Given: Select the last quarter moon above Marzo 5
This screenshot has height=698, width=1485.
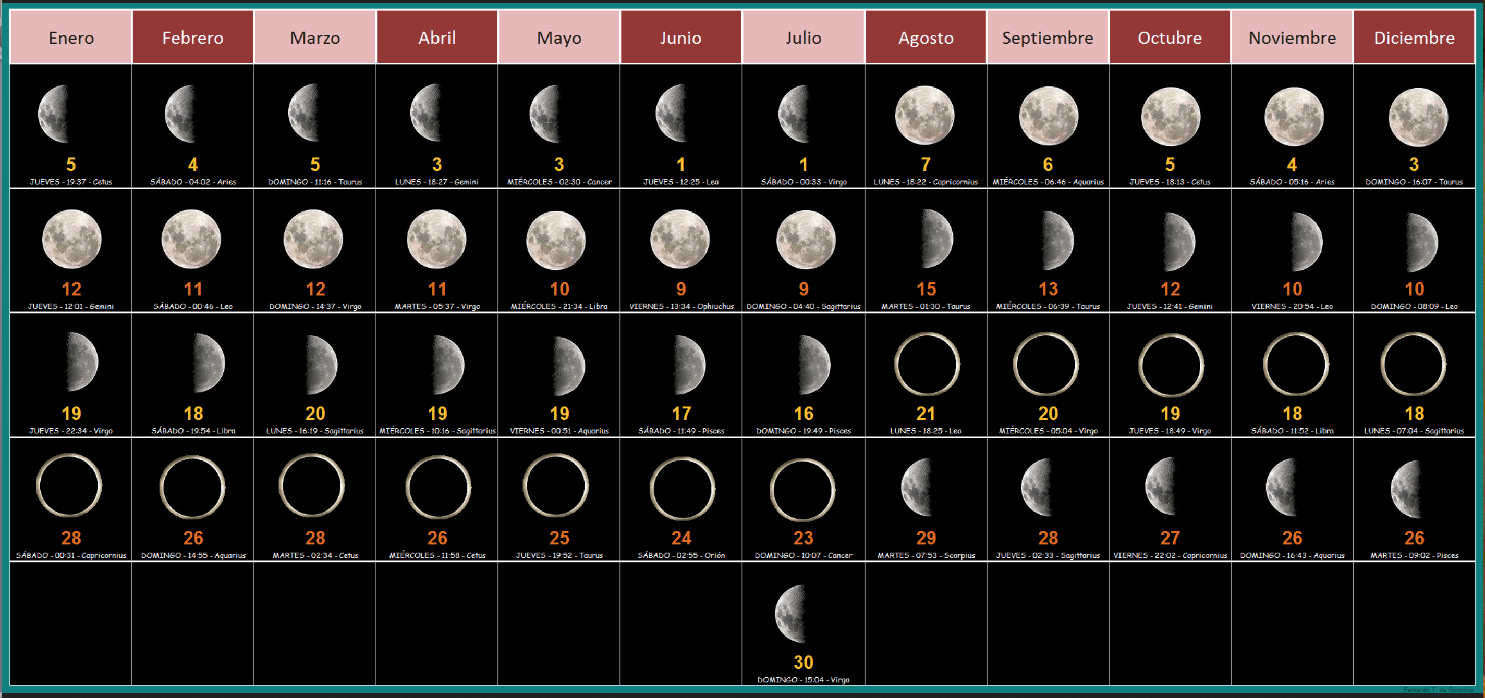Looking at the screenshot, I should click(304, 113).
